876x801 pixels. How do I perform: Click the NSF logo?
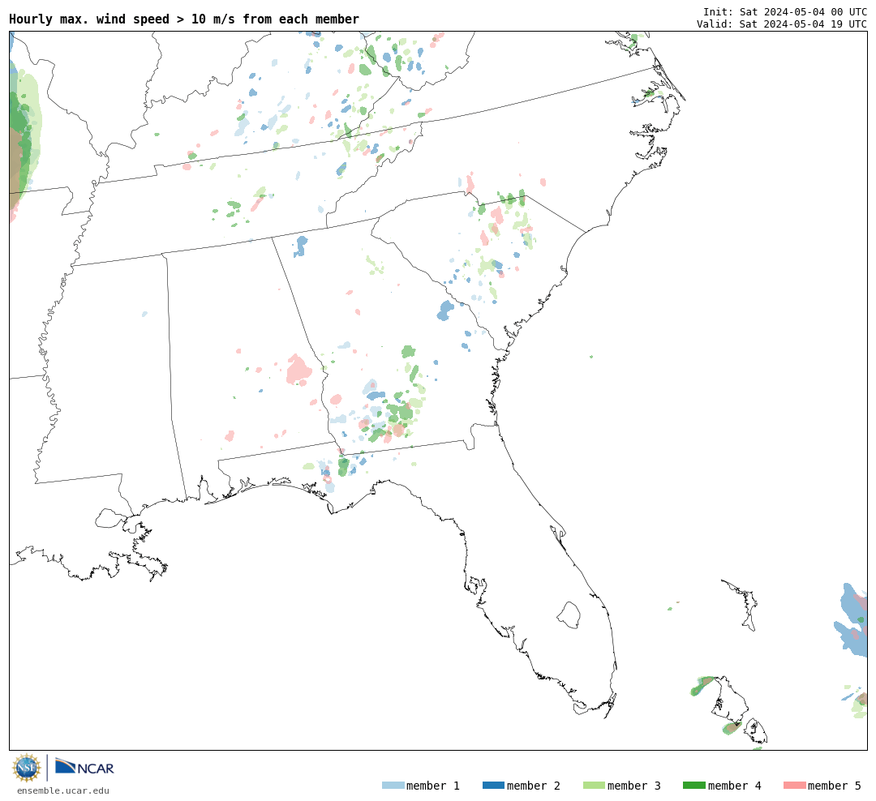click(27, 768)
